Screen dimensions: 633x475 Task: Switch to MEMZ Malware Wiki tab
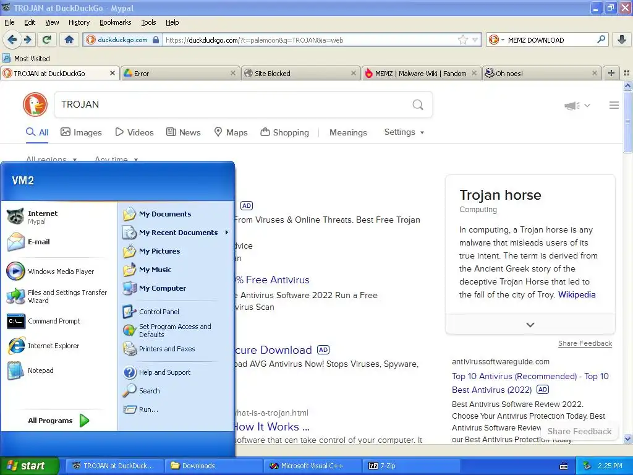[420, 73]
